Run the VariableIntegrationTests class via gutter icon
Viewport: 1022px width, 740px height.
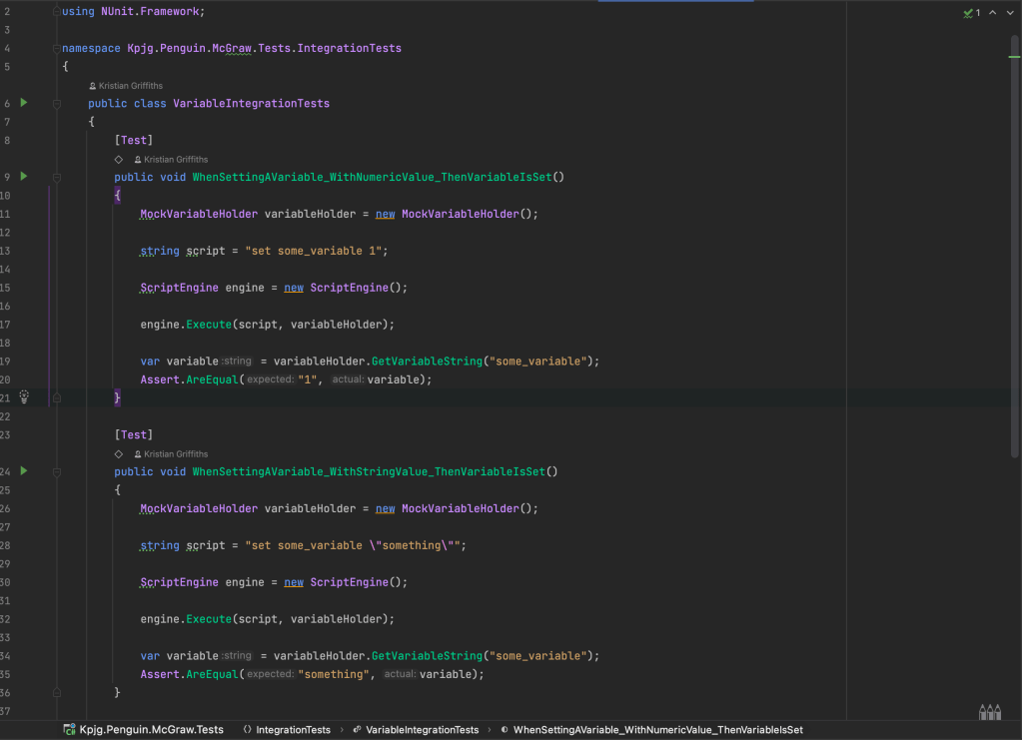[x=24, y=103]
